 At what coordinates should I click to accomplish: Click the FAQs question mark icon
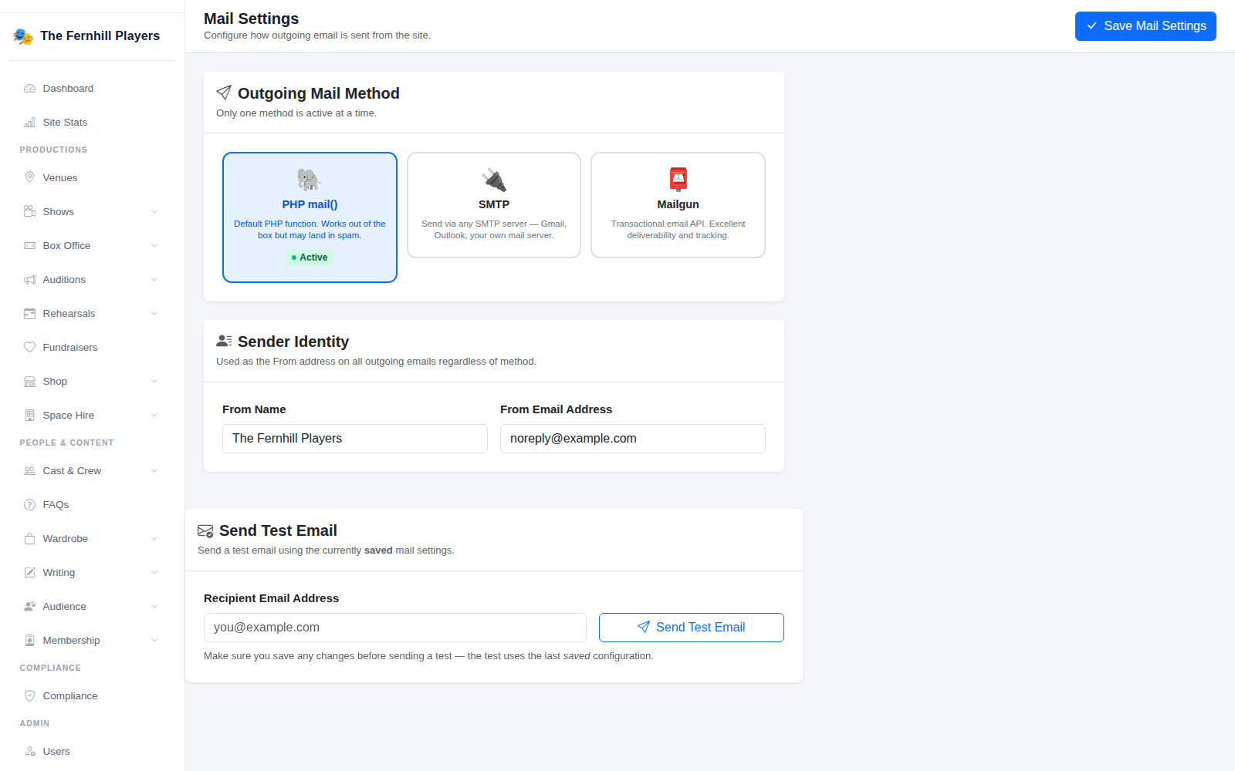tap(29, 505)
